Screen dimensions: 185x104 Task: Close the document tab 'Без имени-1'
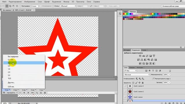[34, 10]
